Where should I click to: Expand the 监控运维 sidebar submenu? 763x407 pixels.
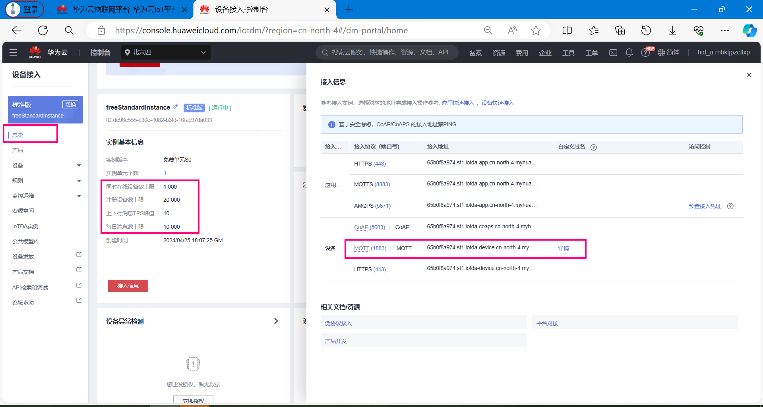pyautogui.click(x=79, y=196)
